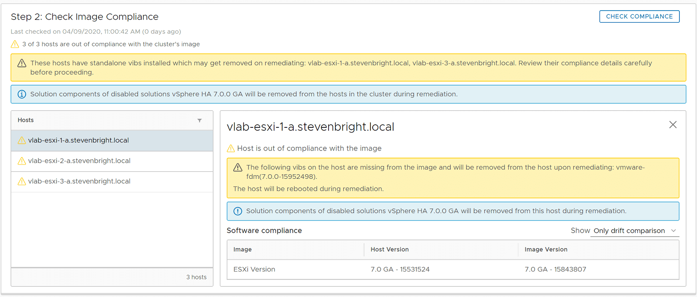Image resolution: width=697 pixels, height=297 pixels.
Task: Click the info icon beside the host remediation notice
Action: point(237,211)
